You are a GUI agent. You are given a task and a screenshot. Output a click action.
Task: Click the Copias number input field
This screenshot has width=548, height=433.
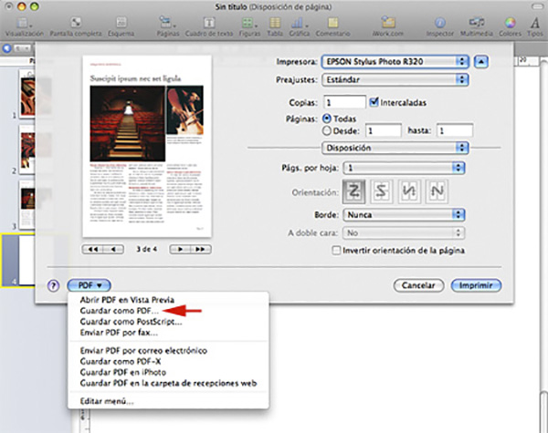343,102
